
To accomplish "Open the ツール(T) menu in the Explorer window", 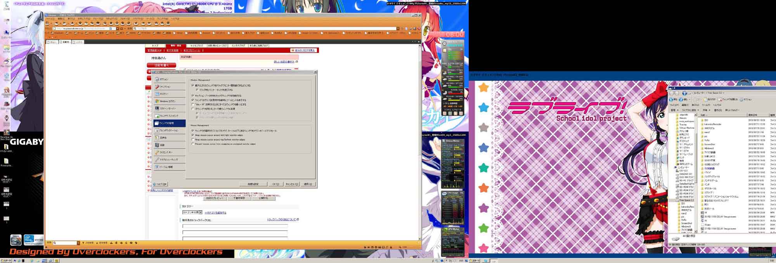I will click(x=707, y=105).
